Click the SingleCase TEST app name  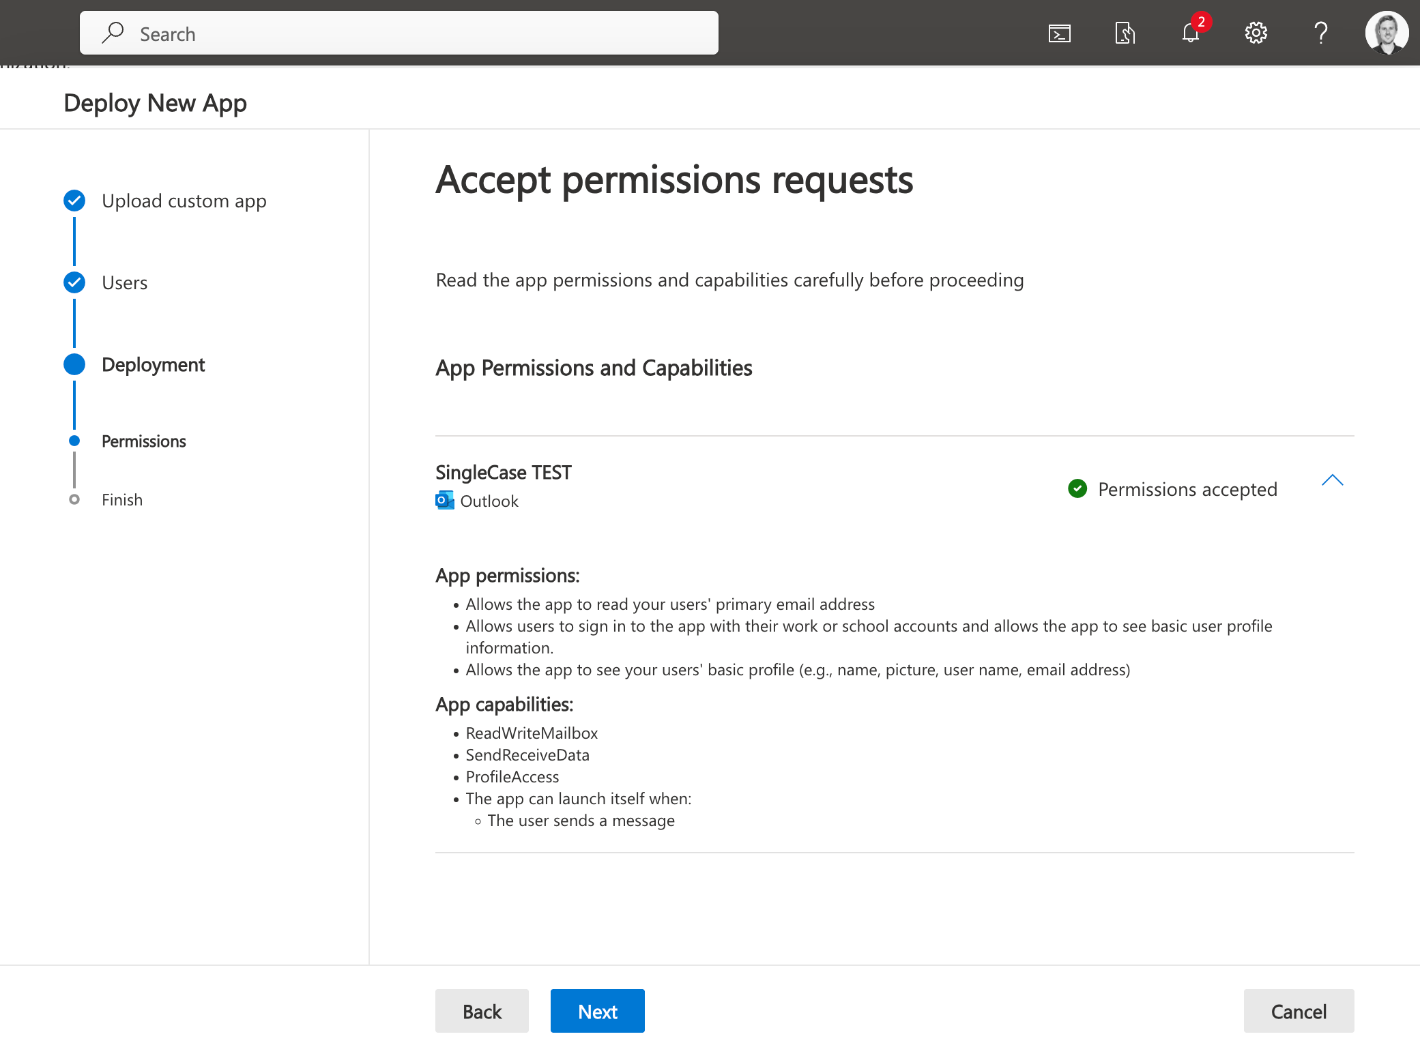[x=504, y=472]
